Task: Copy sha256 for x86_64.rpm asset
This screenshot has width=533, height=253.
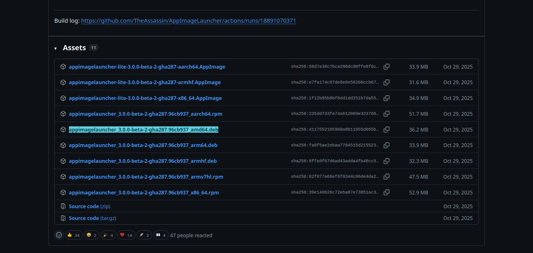Action: (387, 192)
